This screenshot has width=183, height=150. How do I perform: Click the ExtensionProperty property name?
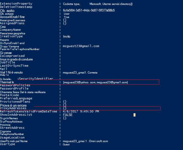pos(16,4)
